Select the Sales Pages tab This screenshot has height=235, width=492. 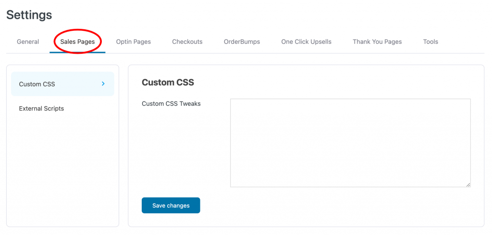[x=77, y=42]
